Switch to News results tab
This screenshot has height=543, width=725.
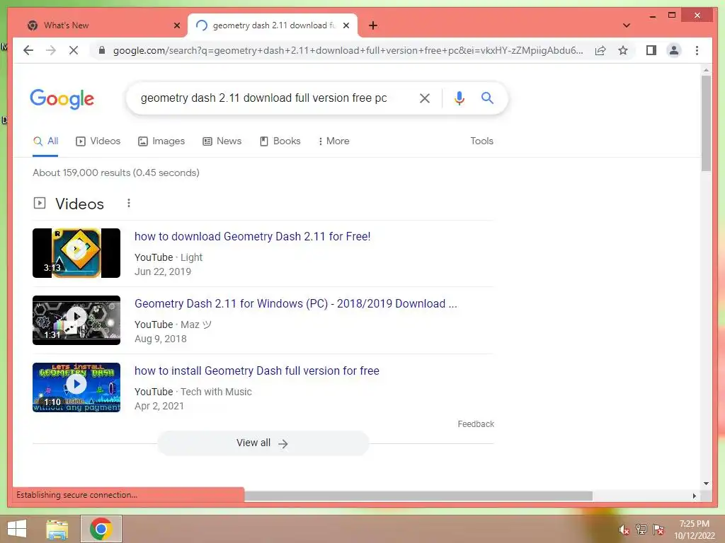click(222, 141)
